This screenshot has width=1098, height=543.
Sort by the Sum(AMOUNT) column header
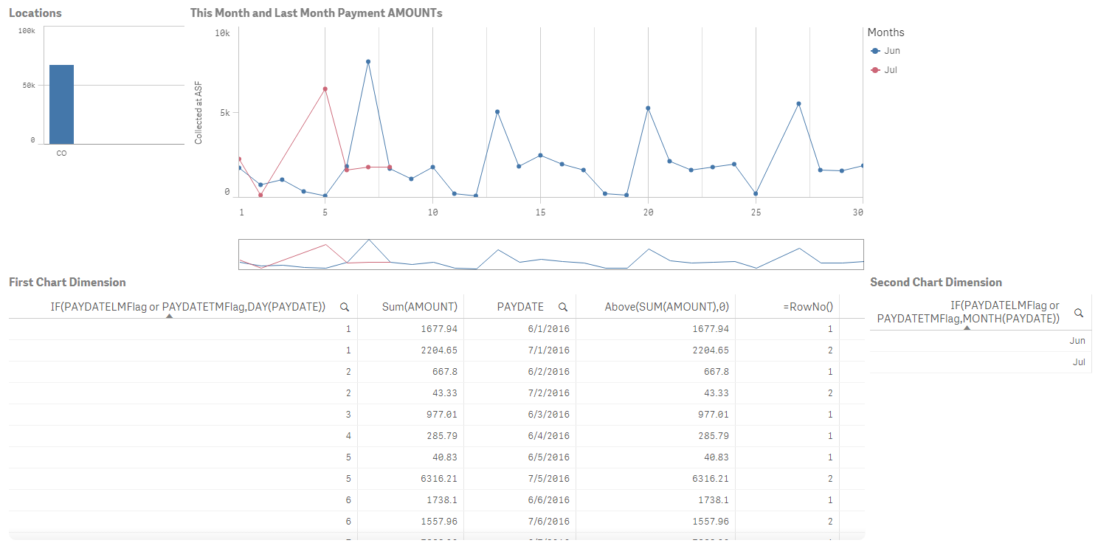pos(420,307)
